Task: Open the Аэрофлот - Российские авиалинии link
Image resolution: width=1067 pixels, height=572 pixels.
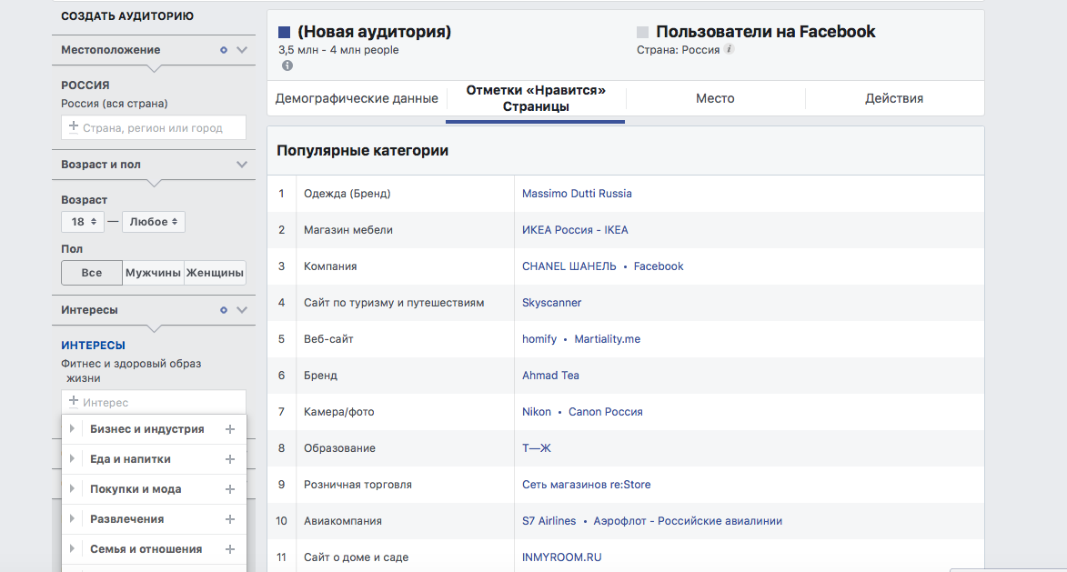Action: [688, 521]
